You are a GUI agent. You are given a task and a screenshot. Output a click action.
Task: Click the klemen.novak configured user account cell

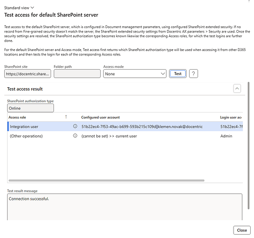[142, 126]
